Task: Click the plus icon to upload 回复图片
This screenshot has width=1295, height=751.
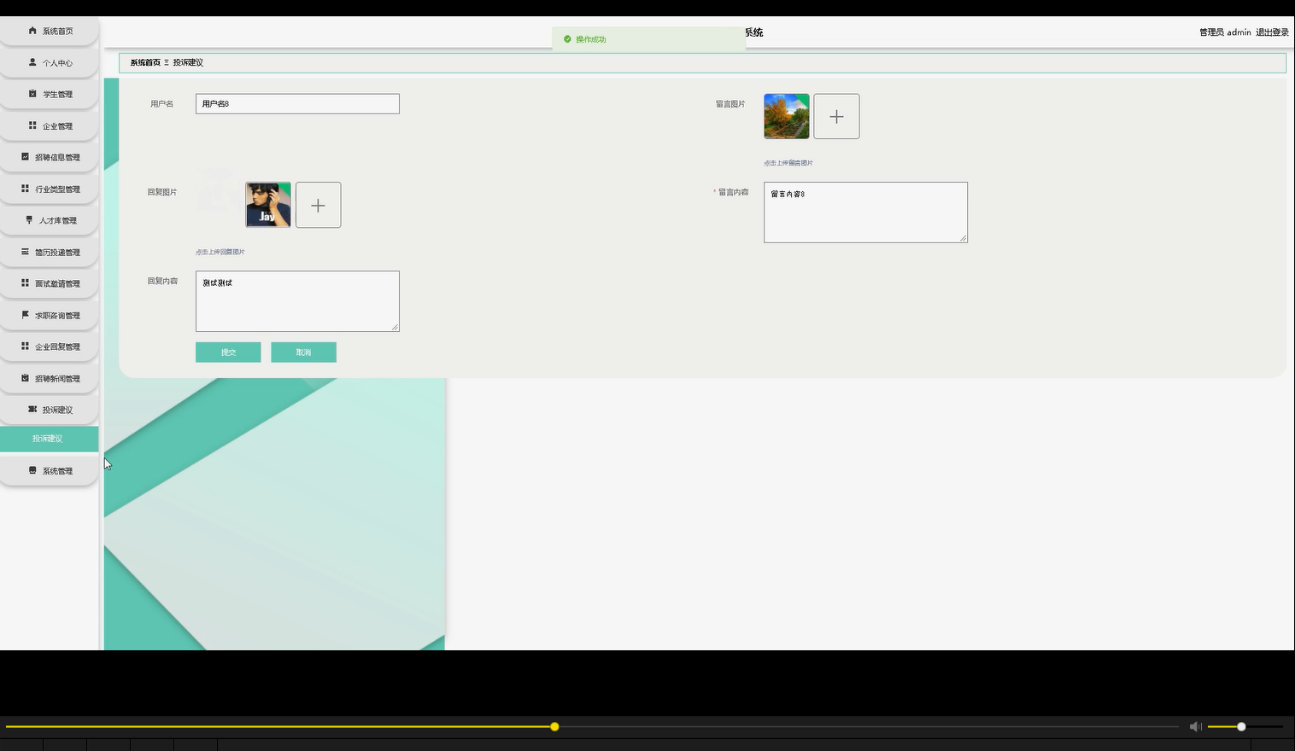Action: tap(318, 205)
